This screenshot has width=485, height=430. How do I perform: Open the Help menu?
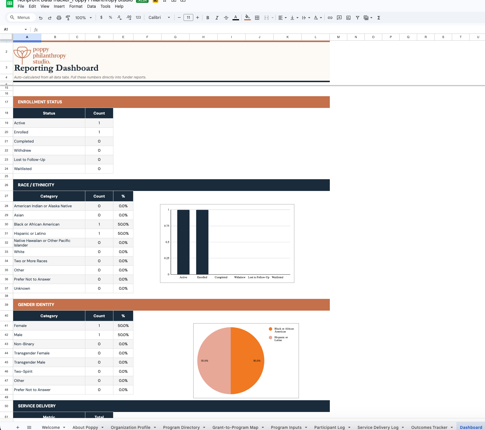pos(119,6)
